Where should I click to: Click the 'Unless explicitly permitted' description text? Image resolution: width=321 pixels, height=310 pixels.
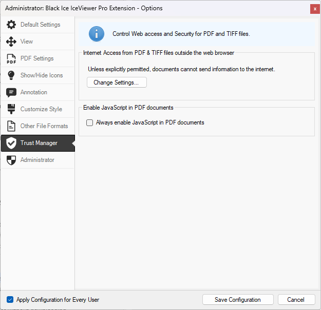click(x=181, y=69)
